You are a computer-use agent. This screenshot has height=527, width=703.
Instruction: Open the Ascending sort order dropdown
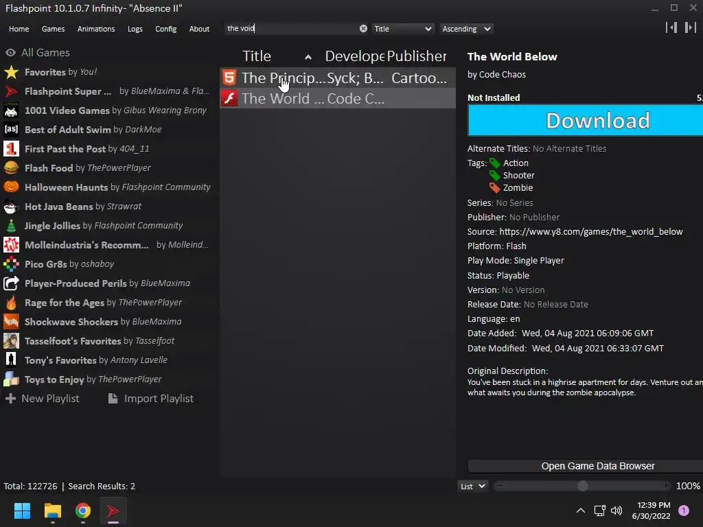466,29
